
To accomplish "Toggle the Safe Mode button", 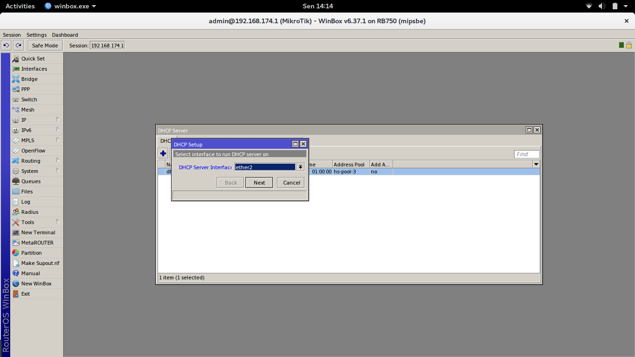I will [45, 45].
